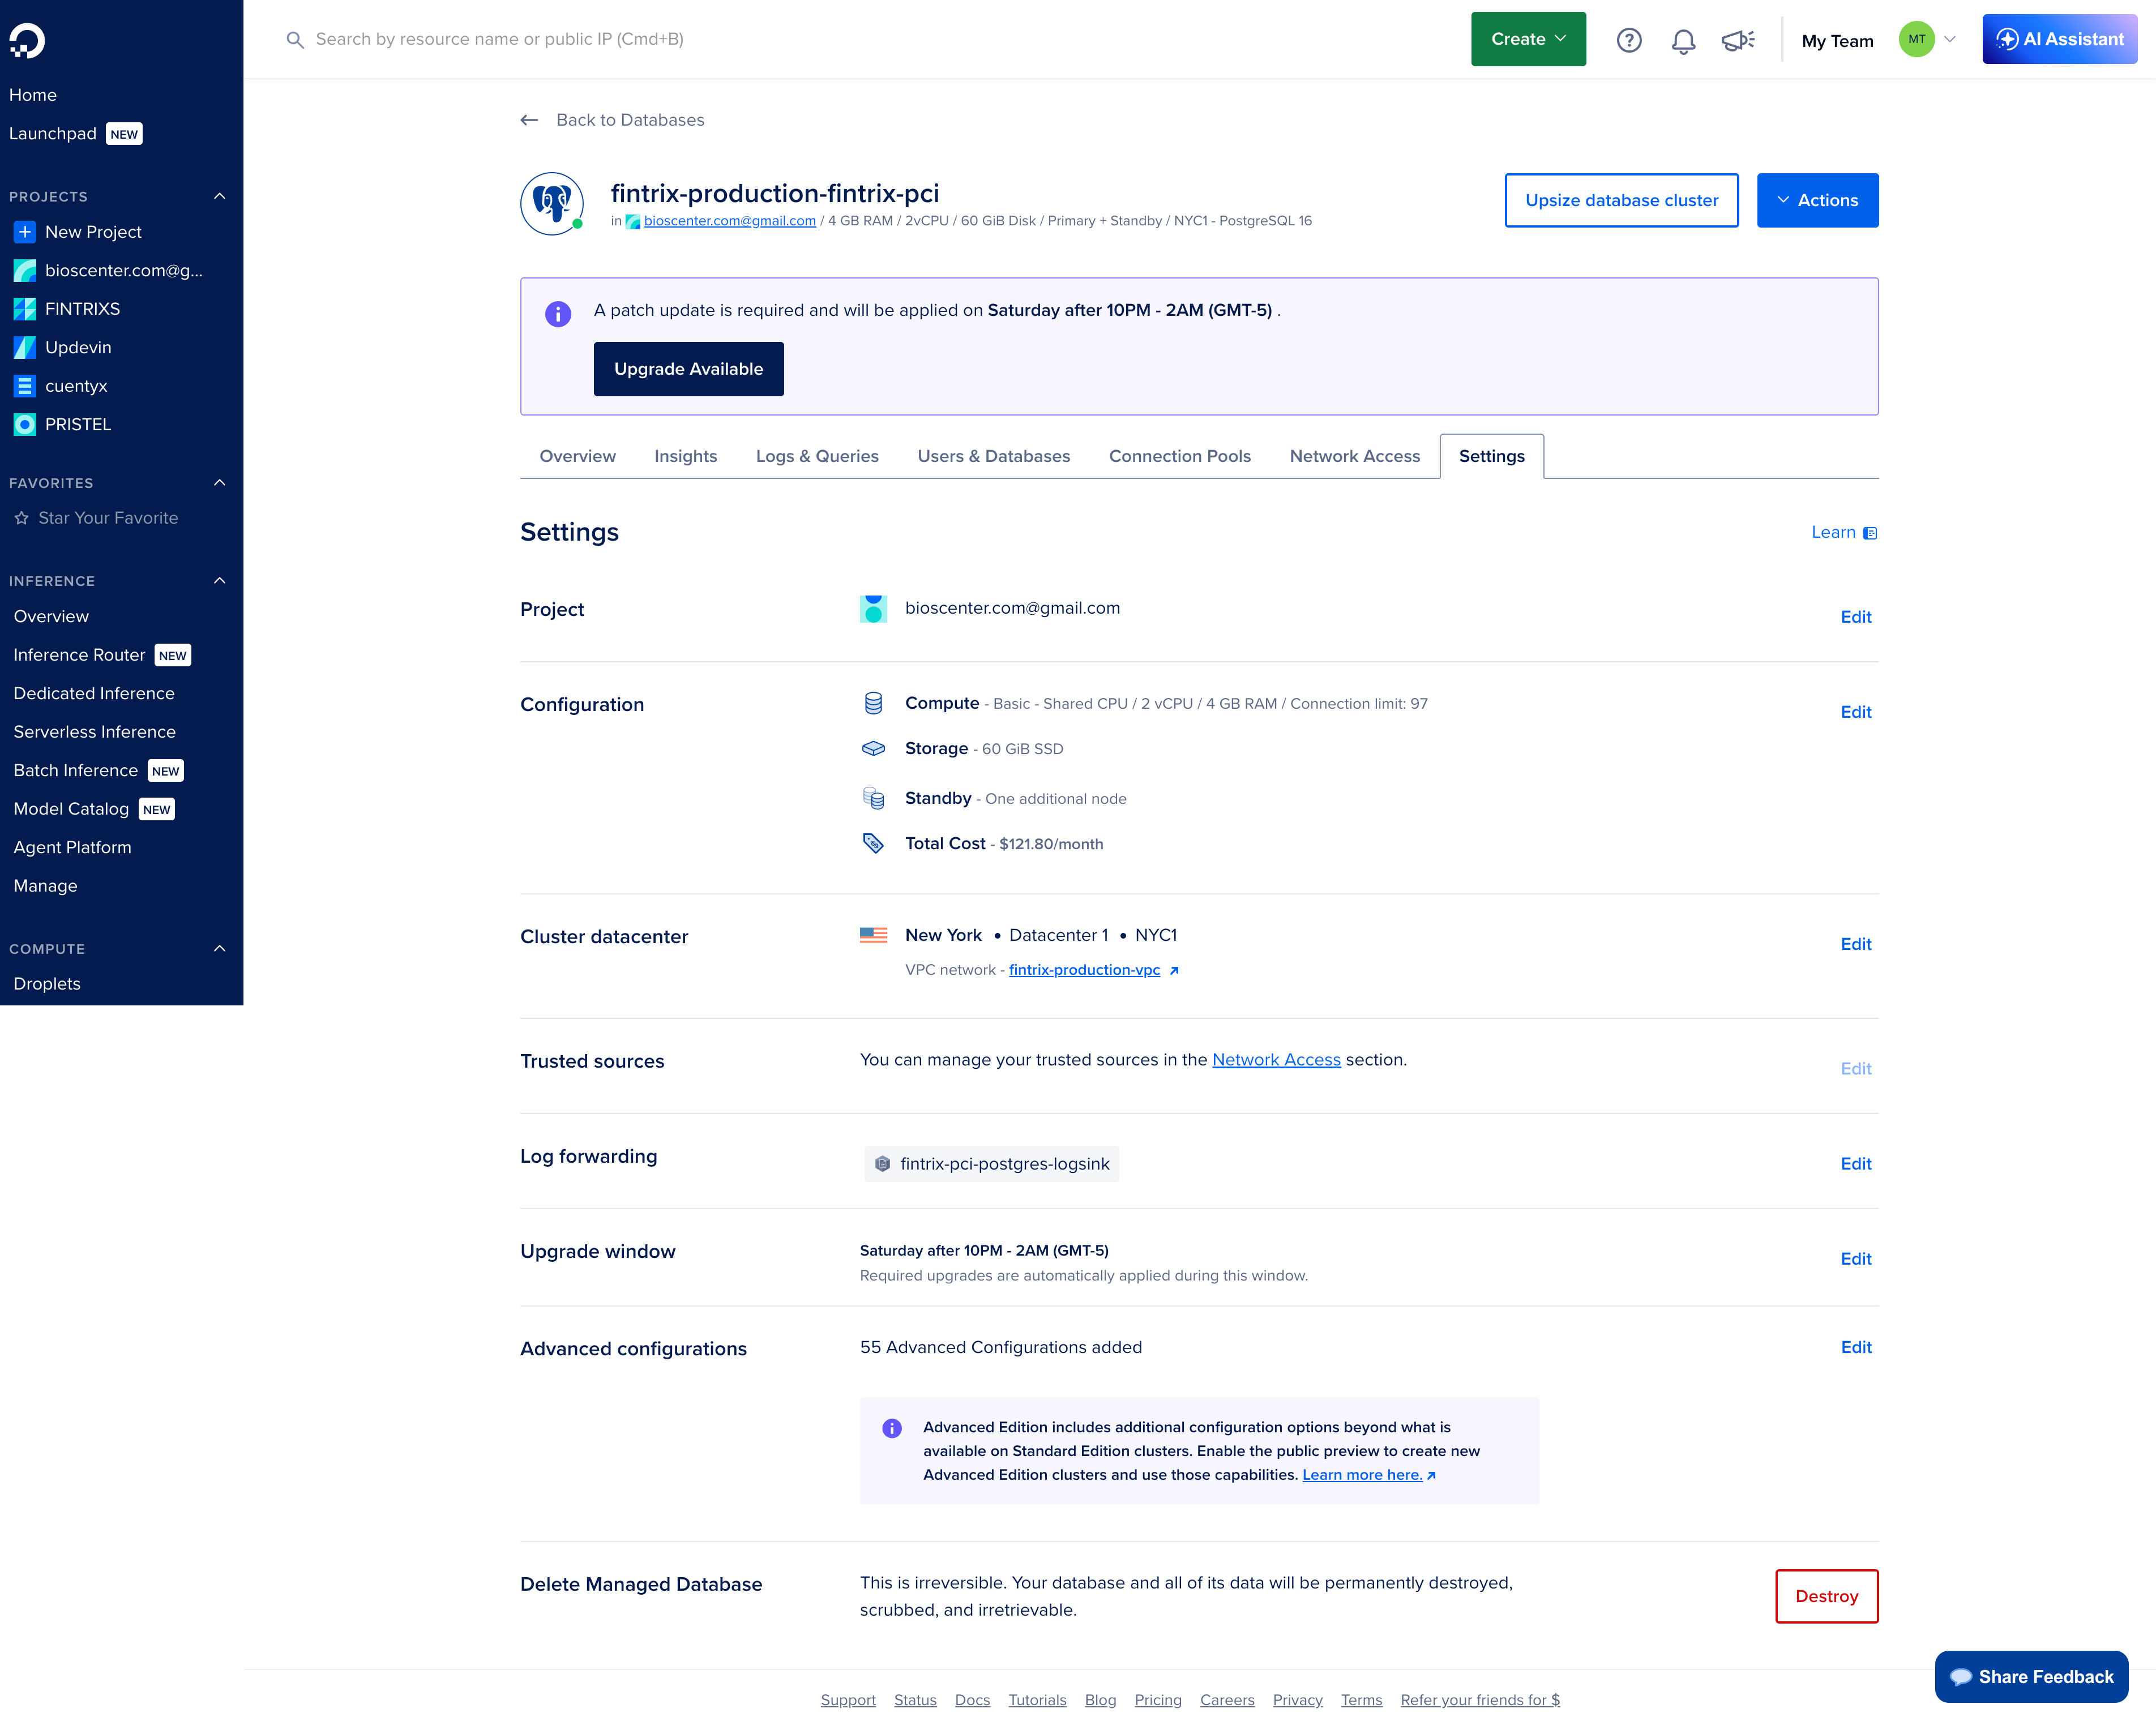The image size is (2156, 1730).
Task: Collapse the Inference sidebar section
Action: click(x=220, y=580)
